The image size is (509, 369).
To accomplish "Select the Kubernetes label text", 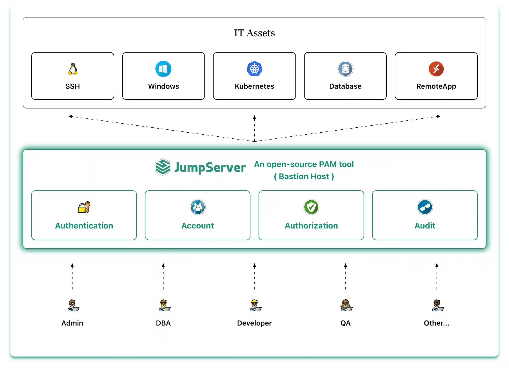I will [254, 86].
